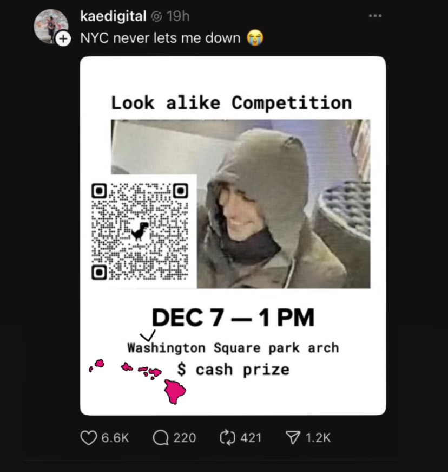Click the crying emoji in caption
448x472 pixels.
(255, 38)
